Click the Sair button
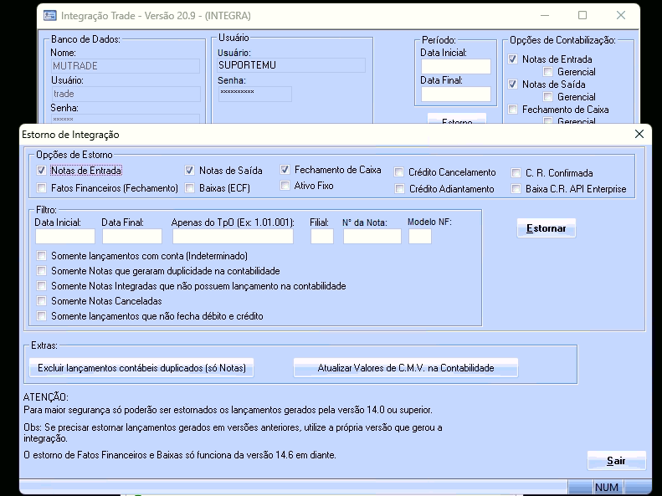The width and height of the screenshot is (662, 496). (x=617, y=461)
